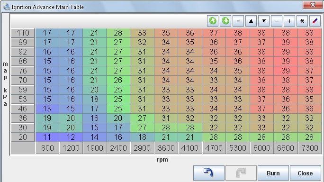Select the 2400 rpm column header
Image resolution: width=324 pixels, height=182 pixels.
coord(118,148)
